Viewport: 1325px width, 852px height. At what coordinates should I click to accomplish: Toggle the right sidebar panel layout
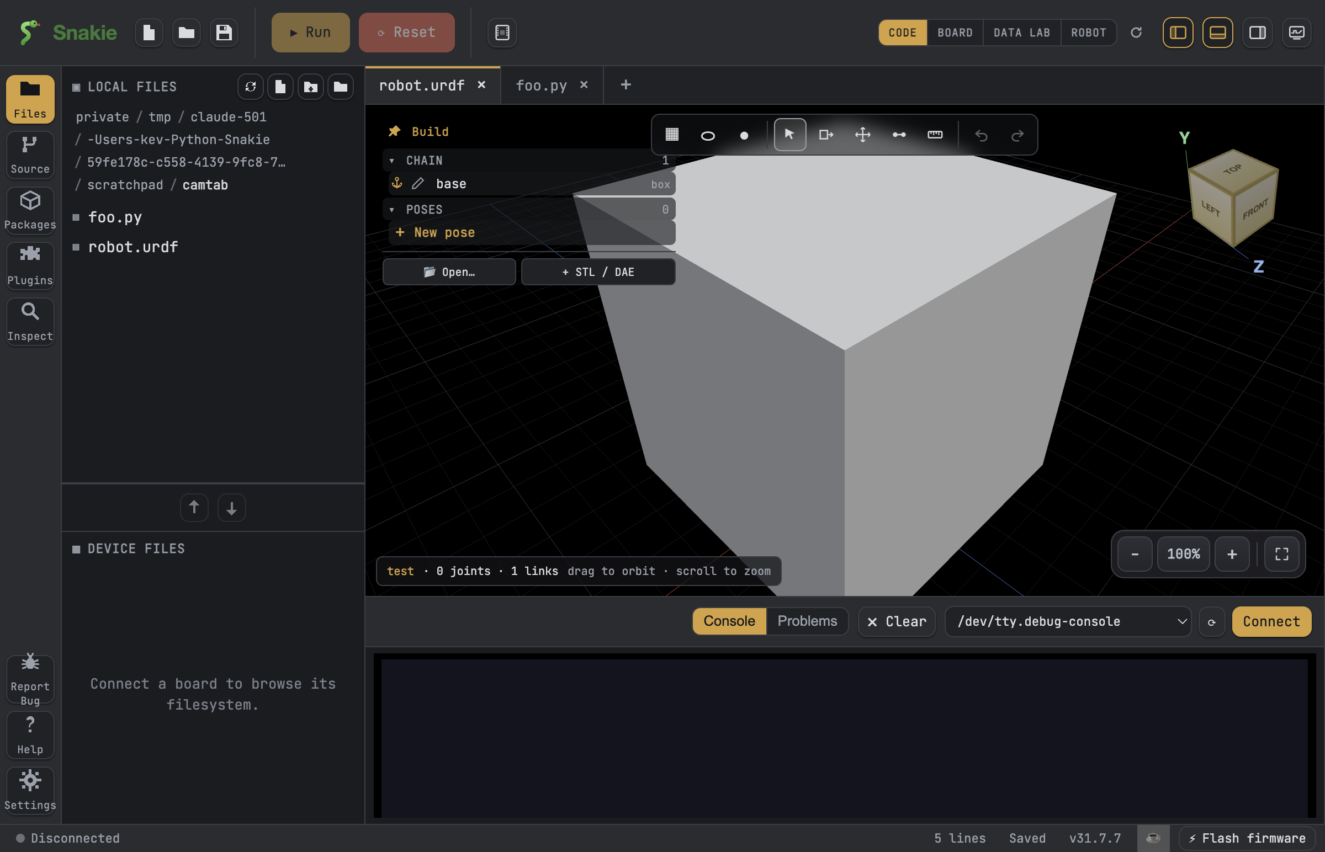coord(1257,33)
